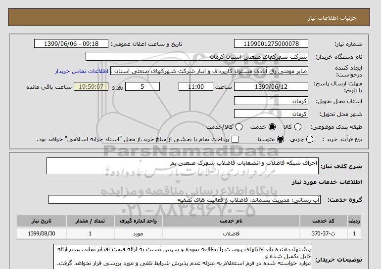Click the need date cell 1399/08/30
This screenshot has width=381, height=269.
[x=41, y=233]
